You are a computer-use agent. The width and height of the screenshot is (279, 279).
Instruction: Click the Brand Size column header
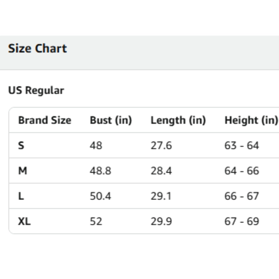coord(44,120)
